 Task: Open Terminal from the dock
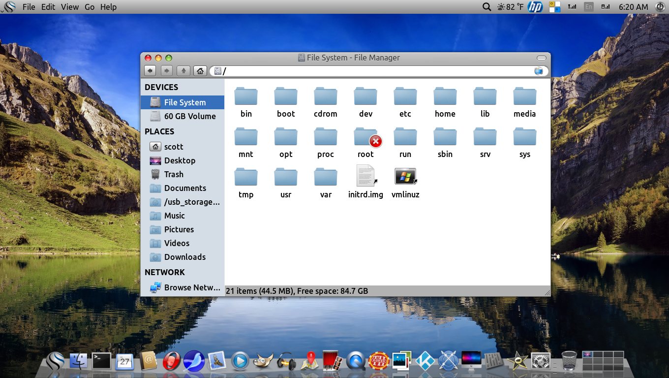[x=102, y=361]
